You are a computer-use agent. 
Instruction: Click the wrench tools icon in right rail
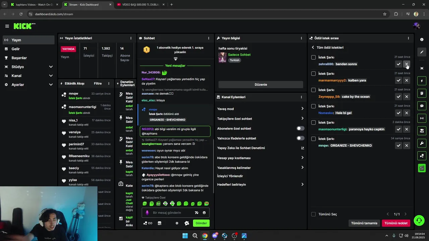(x=422, y=143)
